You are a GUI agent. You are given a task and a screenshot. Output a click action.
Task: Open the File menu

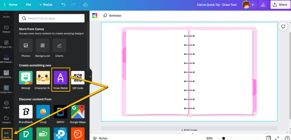tap(28, 5)
